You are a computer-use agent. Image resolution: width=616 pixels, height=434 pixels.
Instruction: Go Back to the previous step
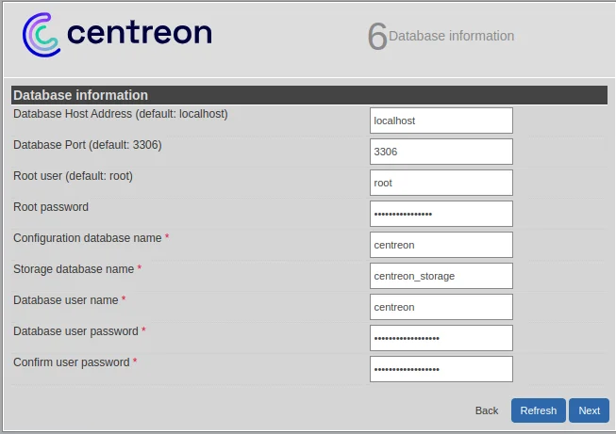point(487,410)
